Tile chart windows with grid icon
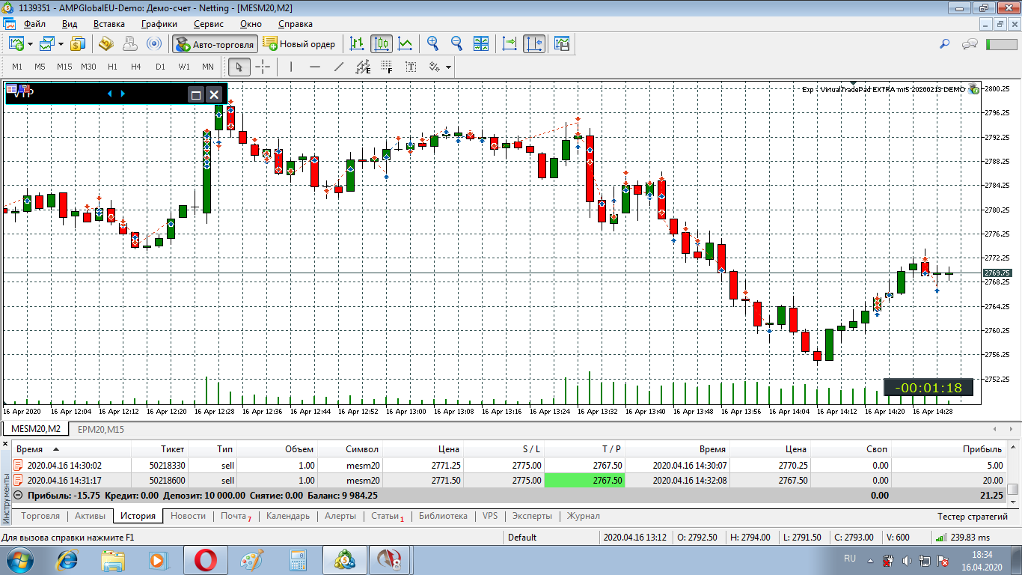The height and width of the screenshot is (575, 1022). [480, 43]
